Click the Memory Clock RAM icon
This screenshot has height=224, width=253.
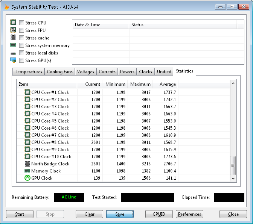[x=27, y=171]
